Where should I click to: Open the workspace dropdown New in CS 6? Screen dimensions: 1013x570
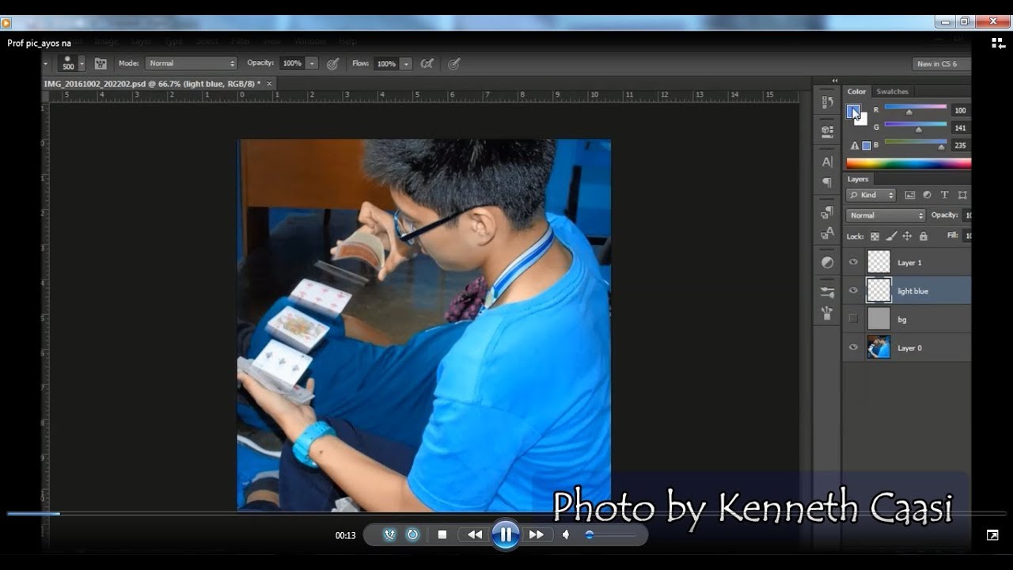940,63
